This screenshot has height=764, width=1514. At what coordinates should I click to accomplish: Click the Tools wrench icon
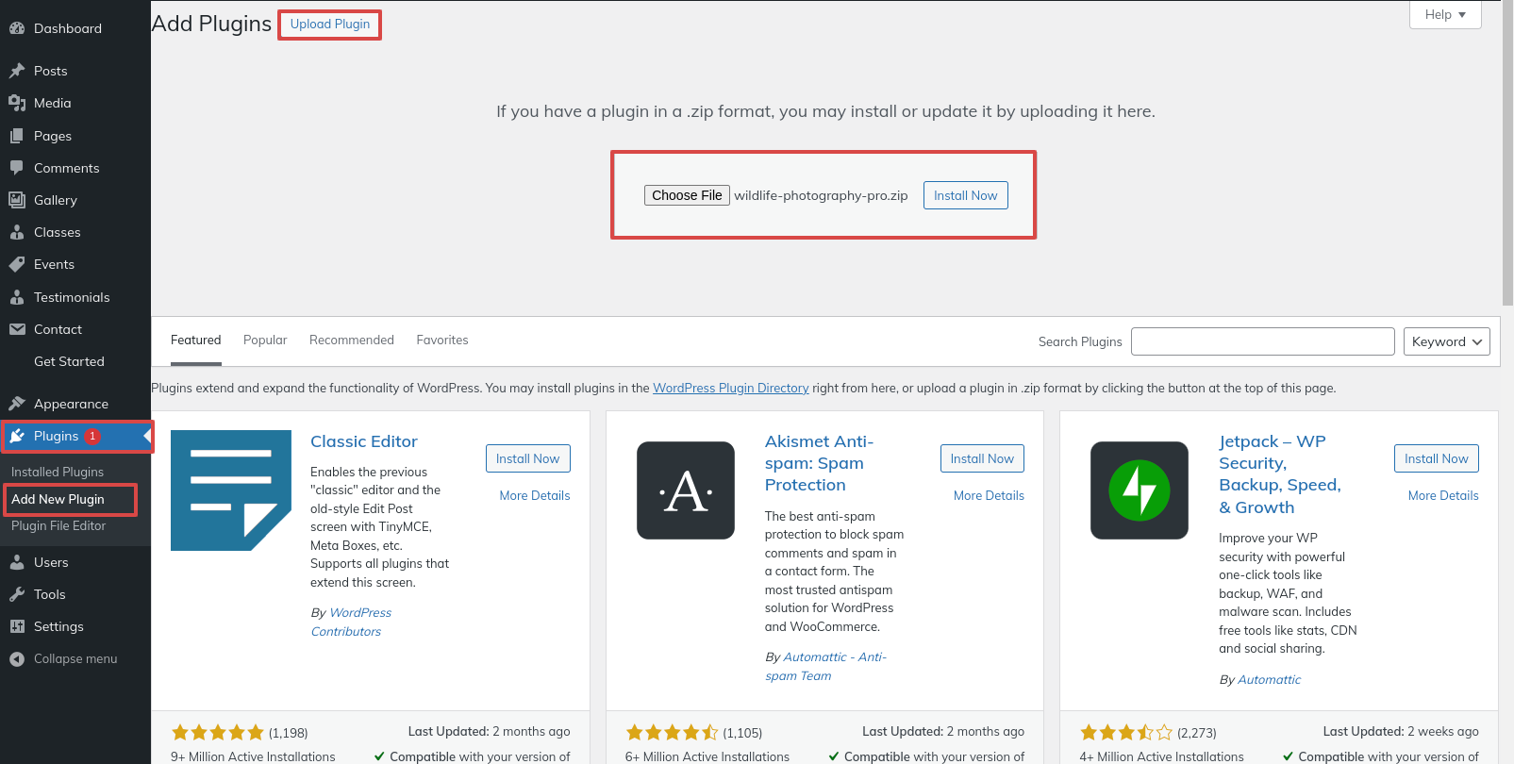click(17, 594)
